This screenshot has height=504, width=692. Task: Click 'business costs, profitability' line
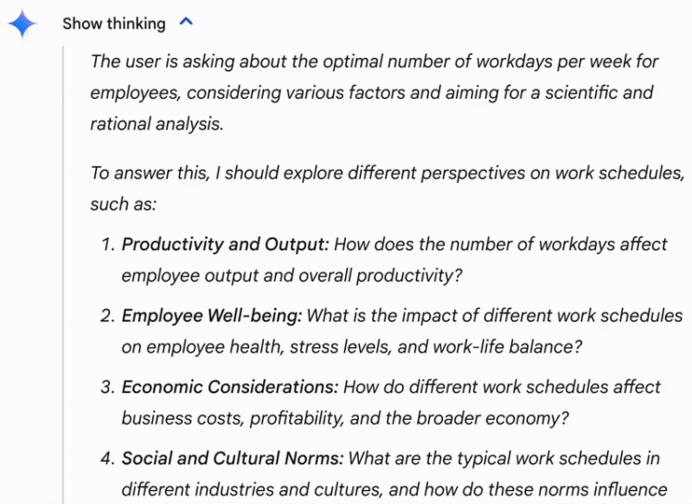(345, 418)
